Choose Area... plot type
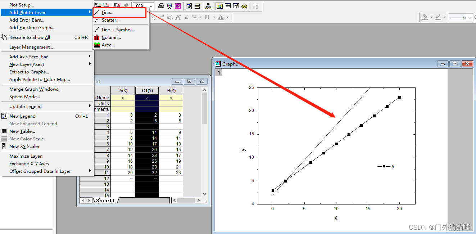The height and width of the screenshot is (234, 476). coord(121,45)
